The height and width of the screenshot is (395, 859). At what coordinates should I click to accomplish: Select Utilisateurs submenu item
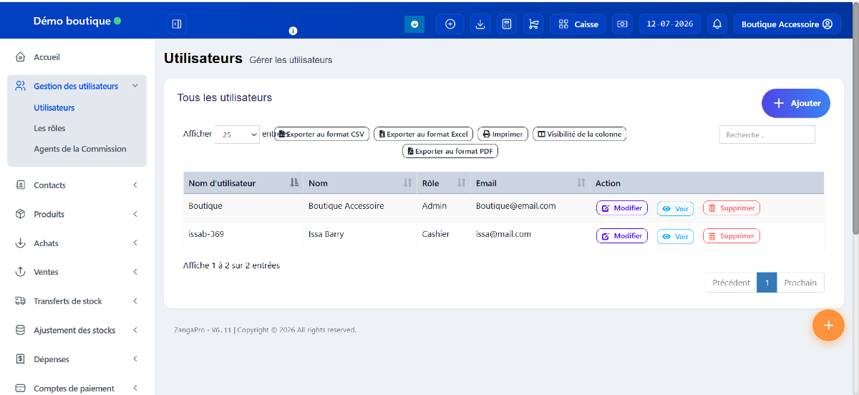pos(54,108)
